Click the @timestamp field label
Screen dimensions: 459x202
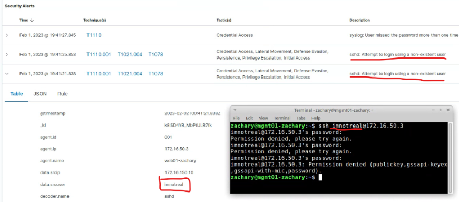pyautogui.click(x=52, y=113)
